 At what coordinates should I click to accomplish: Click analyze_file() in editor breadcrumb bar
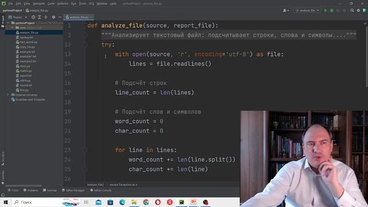coord(95,185)
